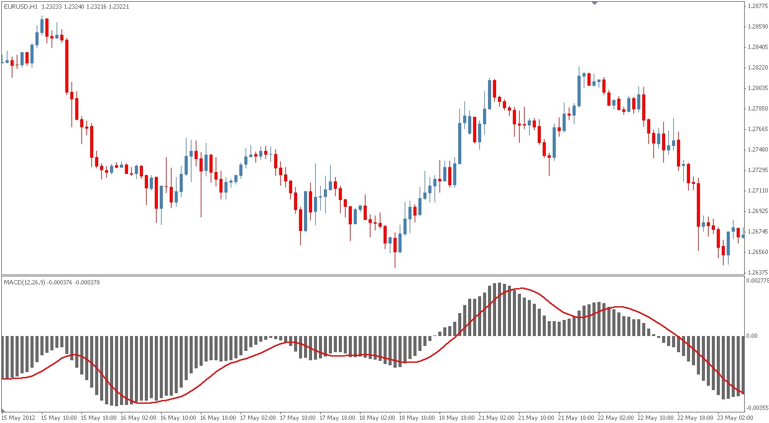The image size is (769, 423).
Task: Click the 16 May 02:00 time label
Action: pos(139,418)
